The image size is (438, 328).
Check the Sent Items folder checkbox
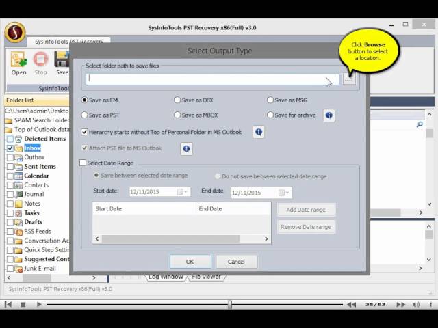tap(10, 167)
